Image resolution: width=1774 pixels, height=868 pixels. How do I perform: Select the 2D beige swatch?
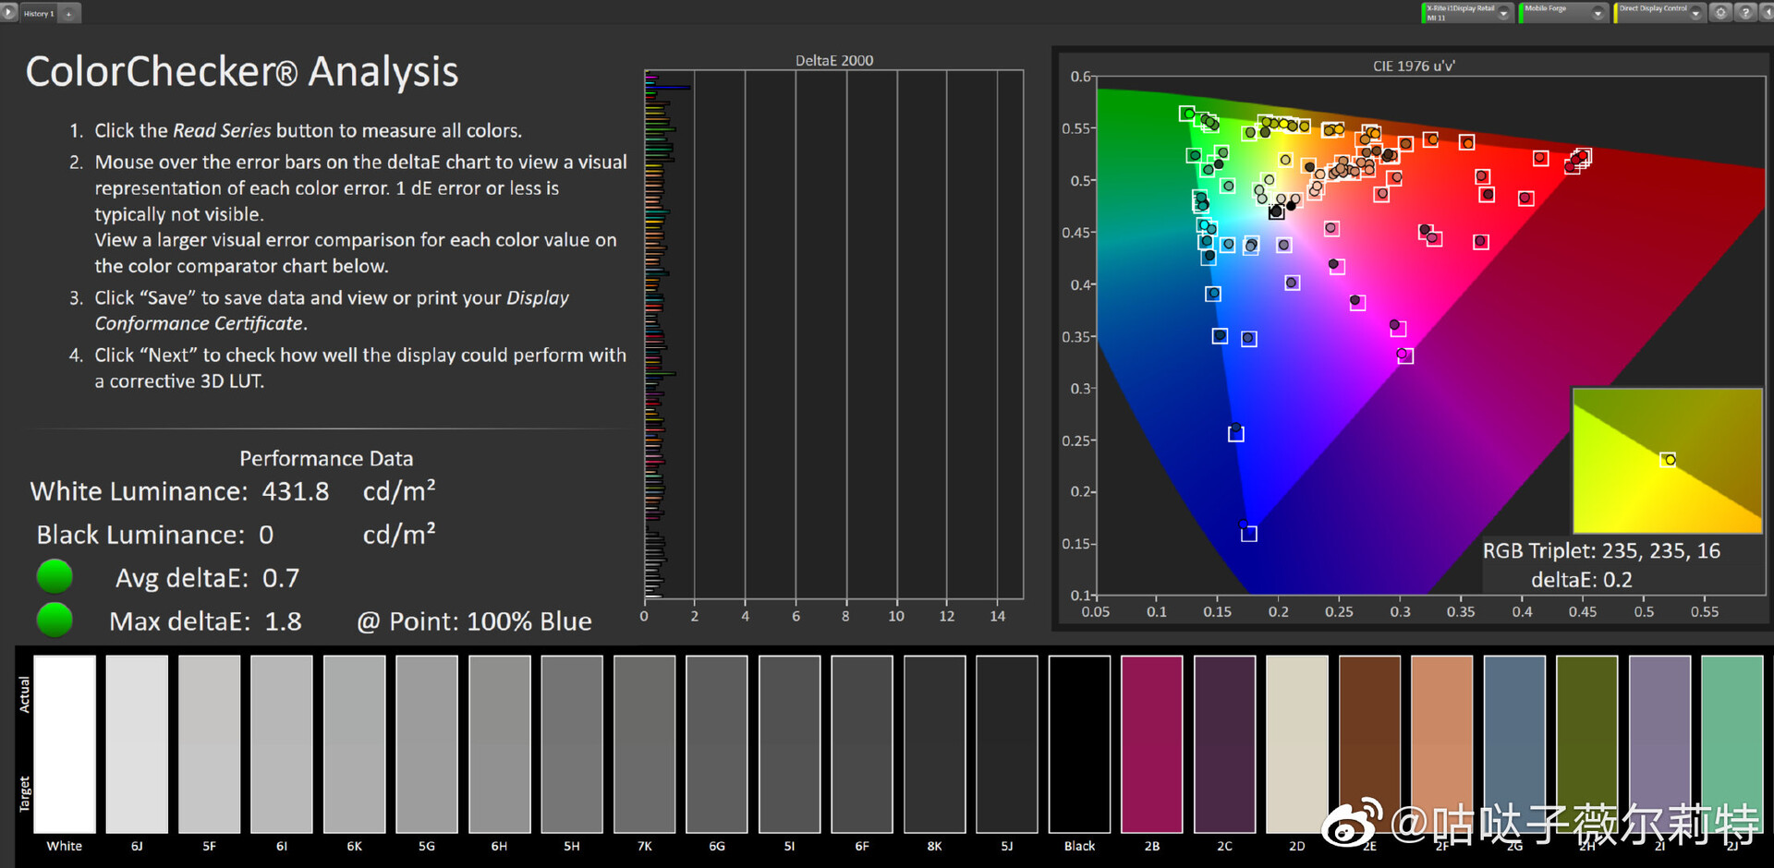(x=1297, y=744)
